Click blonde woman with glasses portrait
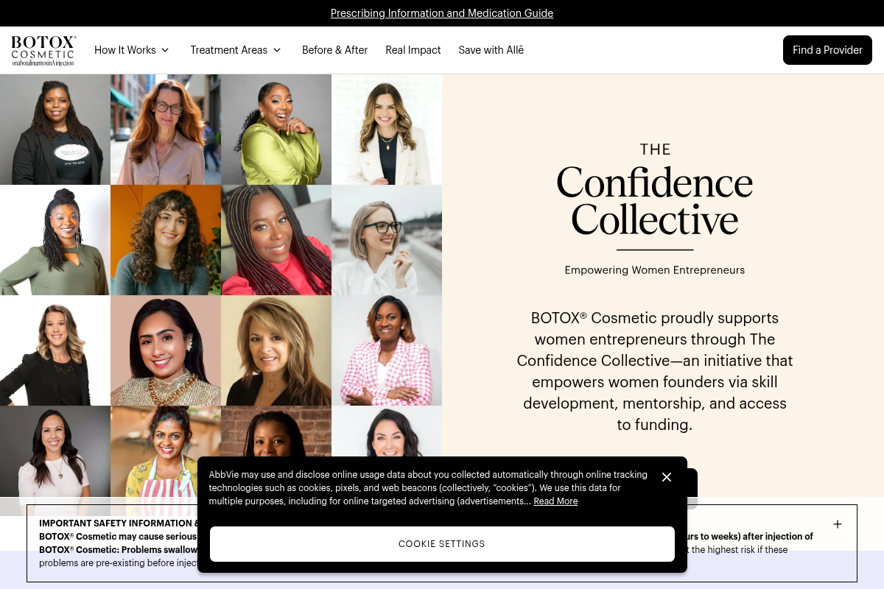The width and height of the screenshot is (884, 589). (387, 240)
